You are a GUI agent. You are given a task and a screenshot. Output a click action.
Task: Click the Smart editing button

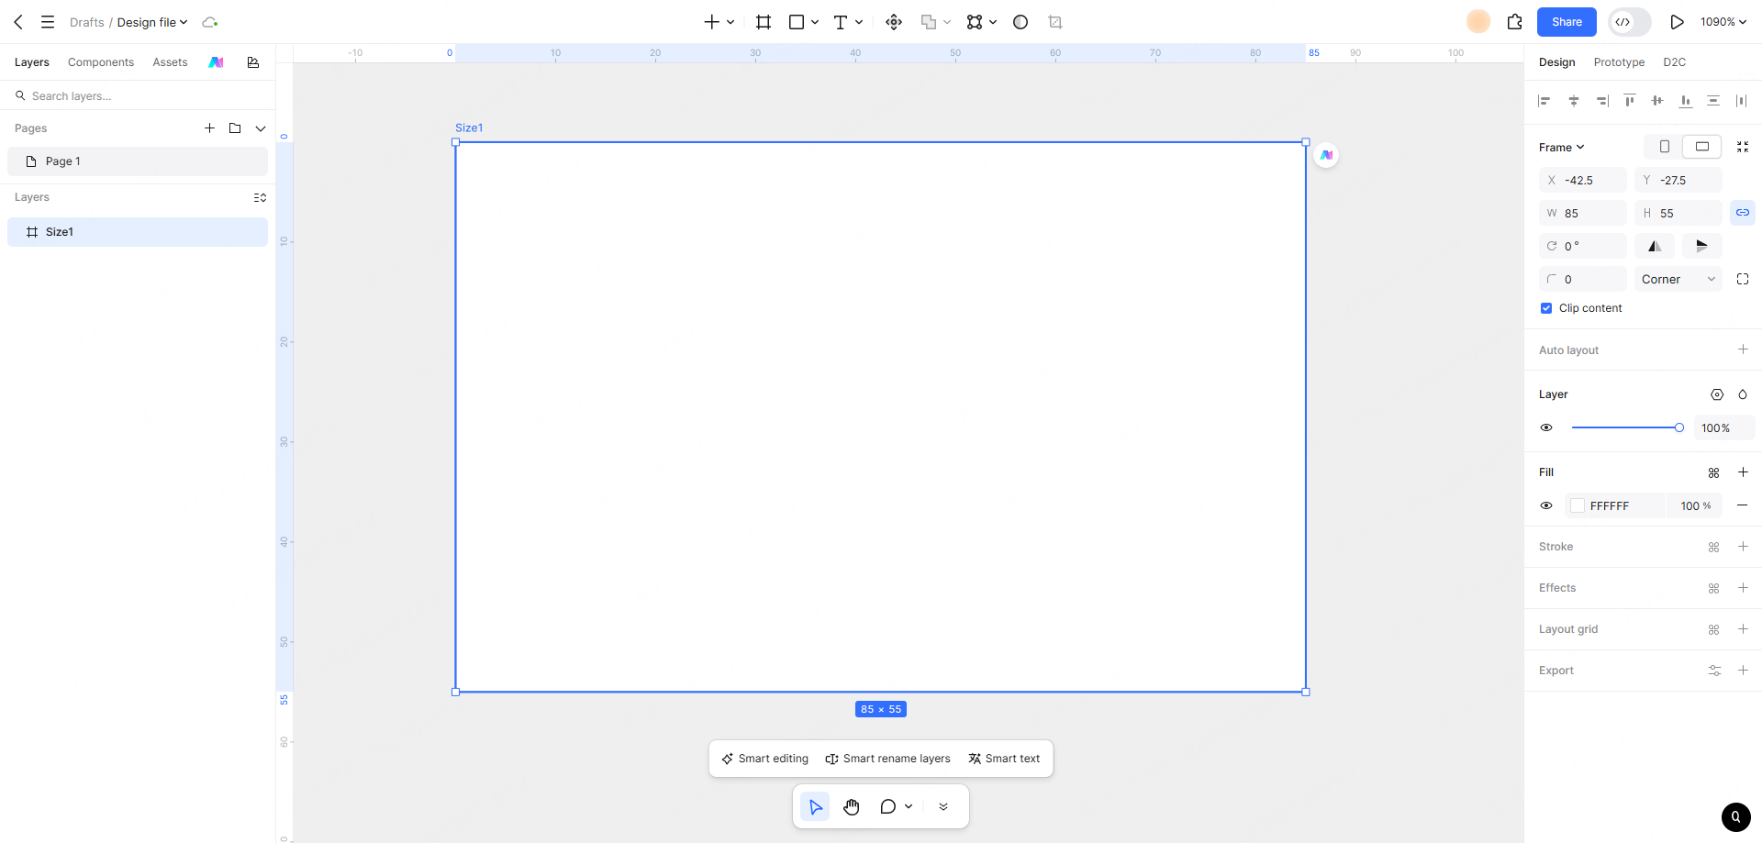[765, 759]
